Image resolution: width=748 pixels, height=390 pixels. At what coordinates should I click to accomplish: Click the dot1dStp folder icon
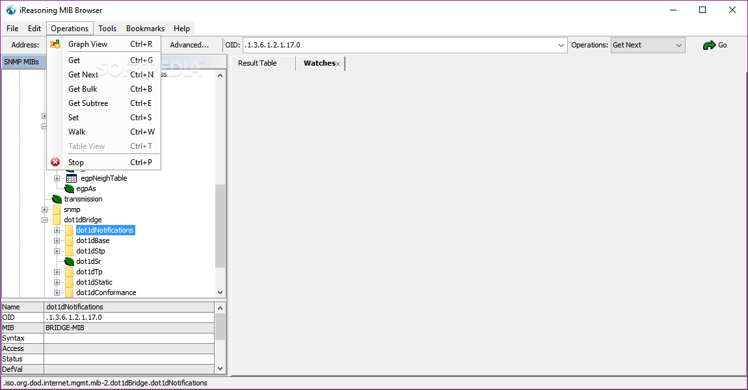pyautogui.click(x=70, y=252)
